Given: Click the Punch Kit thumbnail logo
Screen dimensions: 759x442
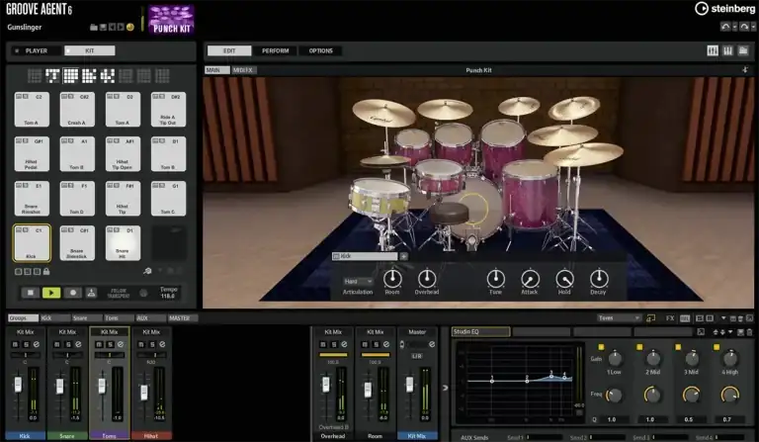Looking at the screenshot, I should tap(171, 20).
